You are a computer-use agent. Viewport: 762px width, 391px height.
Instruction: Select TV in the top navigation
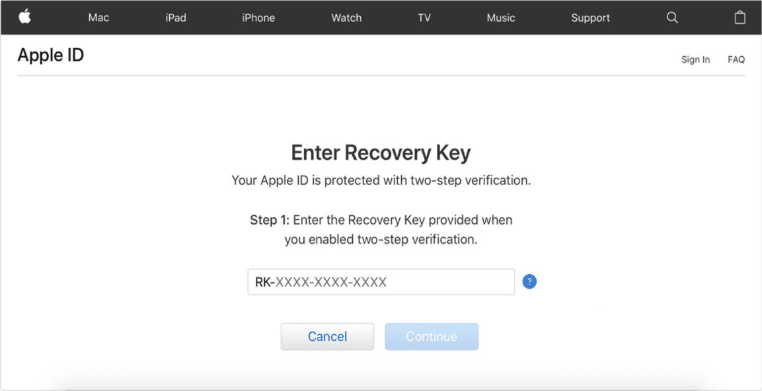[x=424, y=18]
